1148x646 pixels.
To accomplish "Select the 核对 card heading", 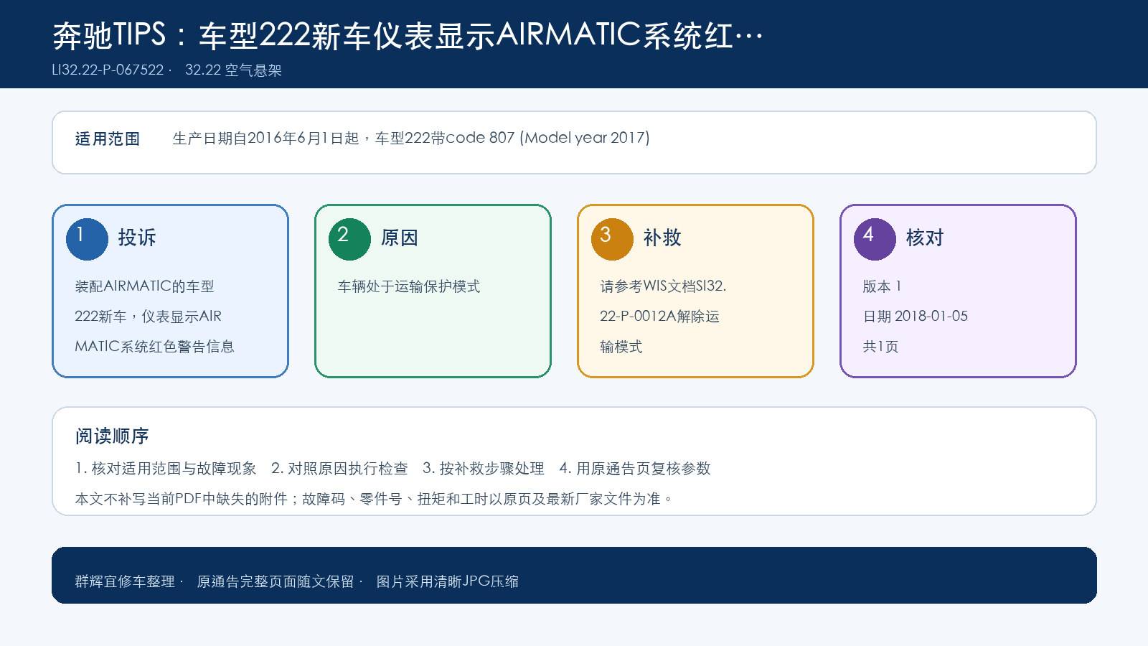I will [925, 238].
